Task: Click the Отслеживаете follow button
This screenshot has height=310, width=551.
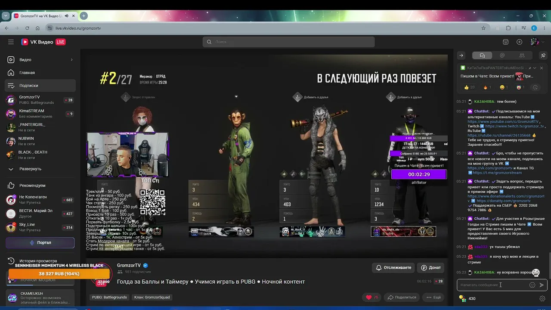Action: 393,268
